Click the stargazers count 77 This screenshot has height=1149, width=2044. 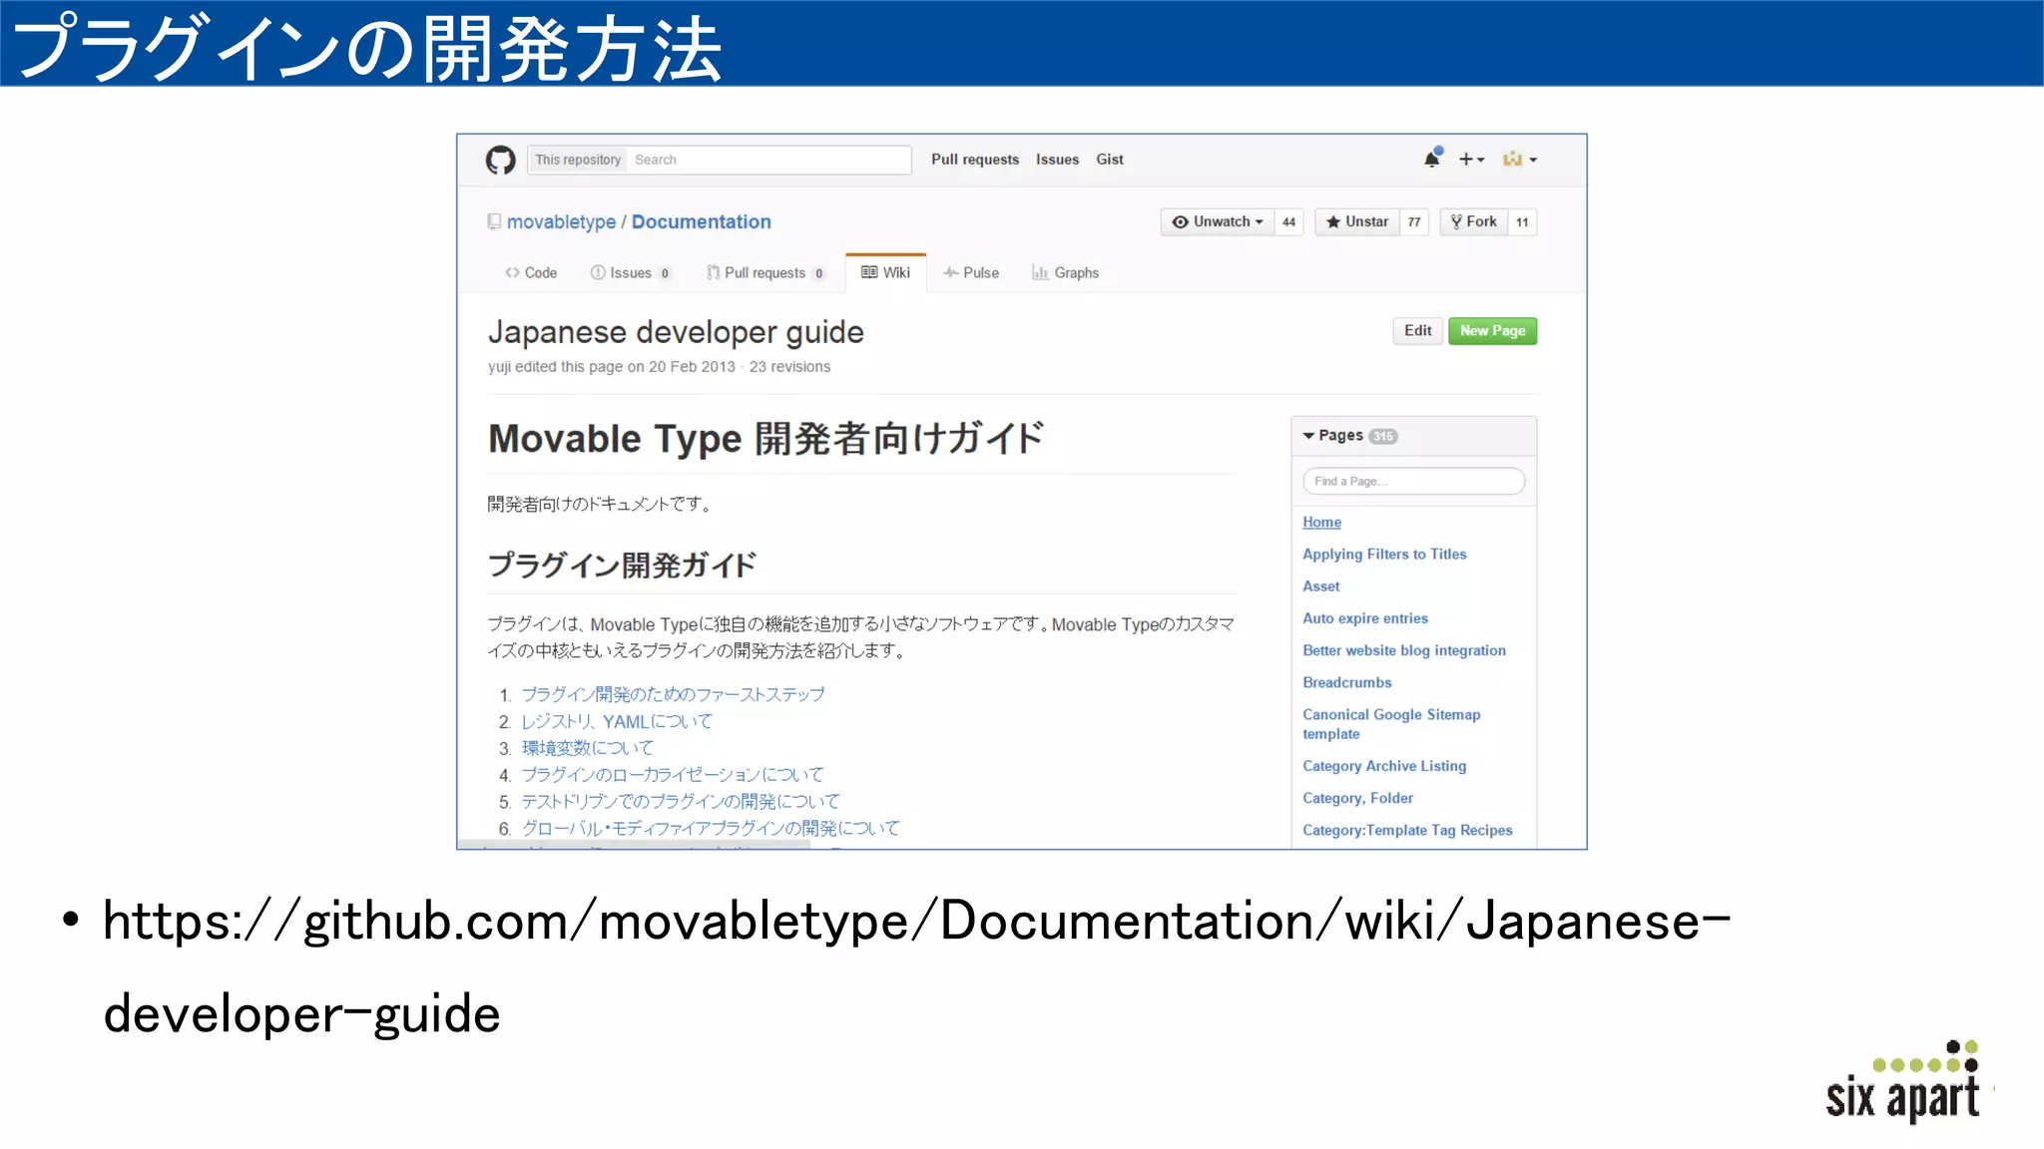tap(1414, 222)
